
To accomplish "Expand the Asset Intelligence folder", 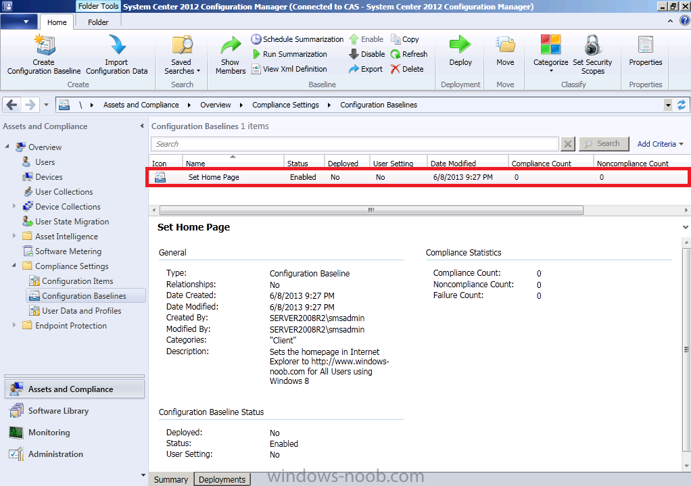I will (x=14, y=236).
